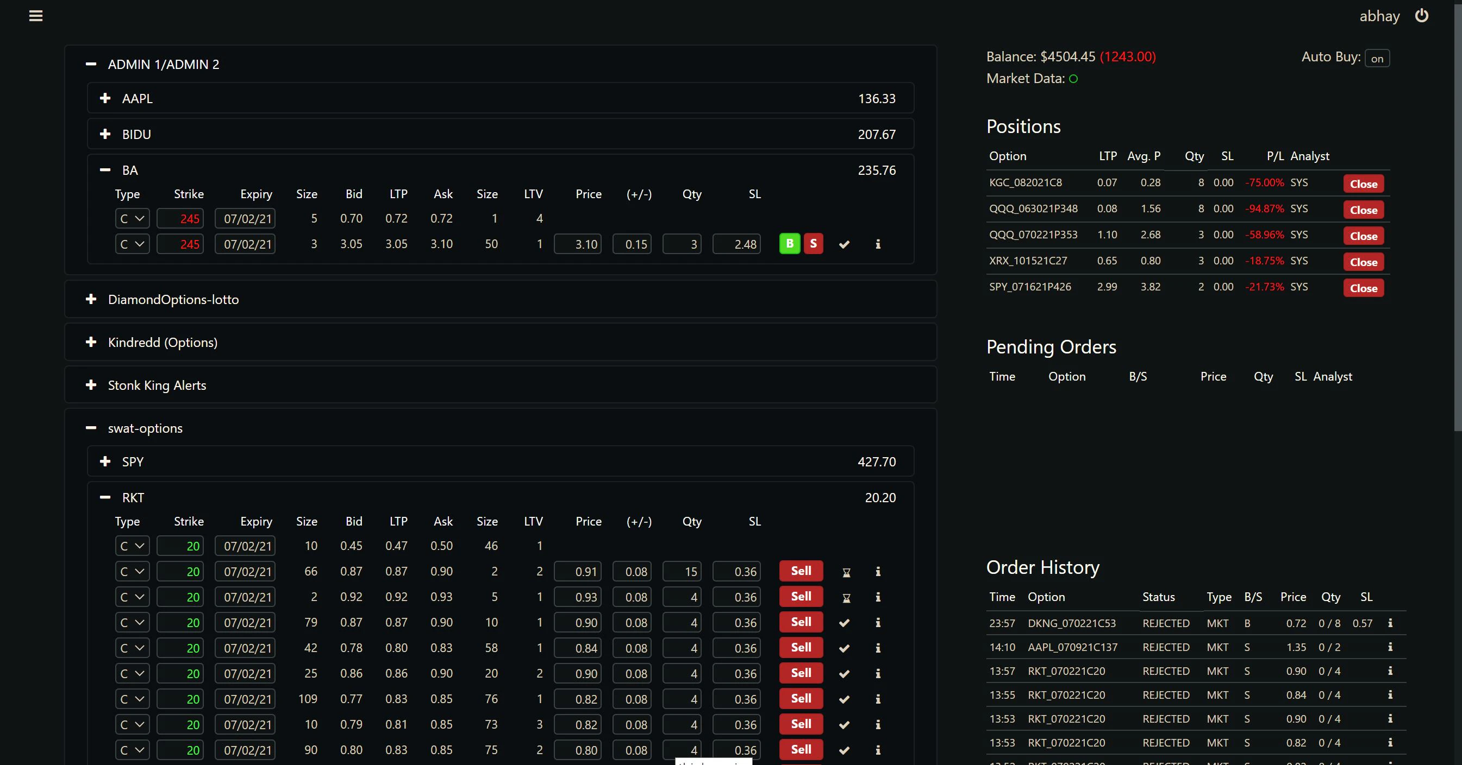Open info icon for DKNG_070221C53 order
Viewport: 1462px width, 765px height.
click(x=1390, y=623)
